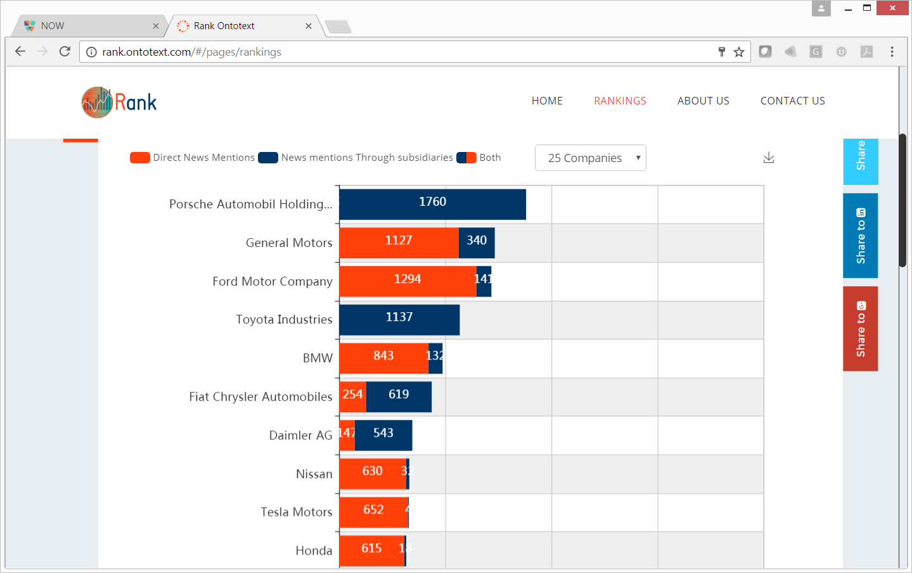
Task: Switch to the NOW tab
Action: pos(89,26)
